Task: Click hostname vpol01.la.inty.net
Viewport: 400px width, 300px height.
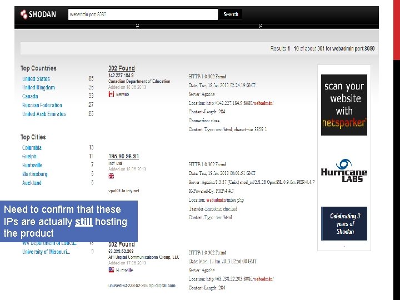Action: click(124, 191)
